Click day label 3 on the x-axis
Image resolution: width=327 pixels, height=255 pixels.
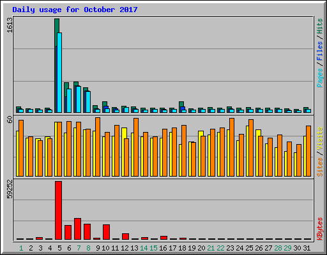pyautogui.click(x=40, y=248)
